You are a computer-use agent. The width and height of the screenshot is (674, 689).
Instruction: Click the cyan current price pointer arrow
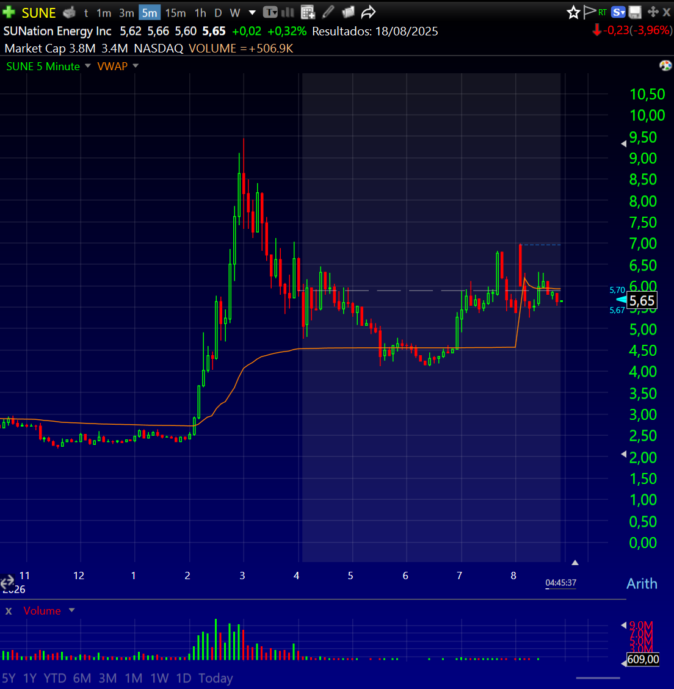tap(621, 300)
